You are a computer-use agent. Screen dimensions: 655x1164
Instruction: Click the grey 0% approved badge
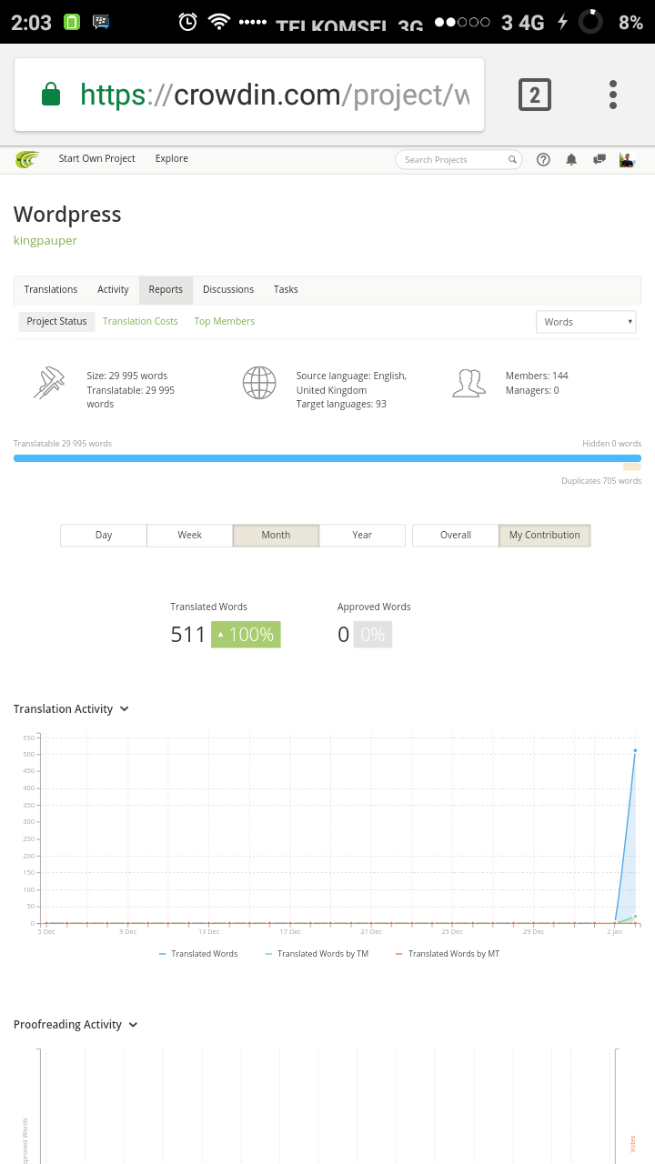pos(372,635)
